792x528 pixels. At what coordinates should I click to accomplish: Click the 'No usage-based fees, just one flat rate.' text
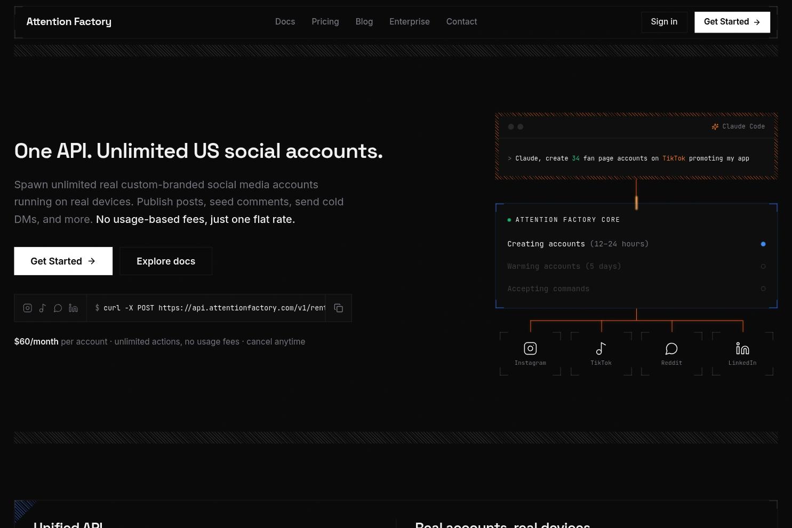[x=195, y=220]
